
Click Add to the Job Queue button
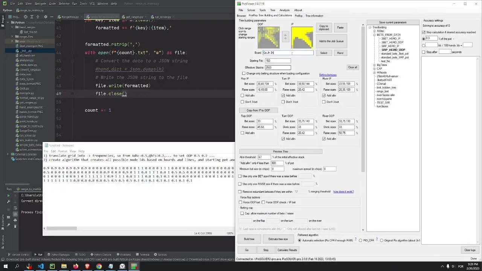click(331, 41)
